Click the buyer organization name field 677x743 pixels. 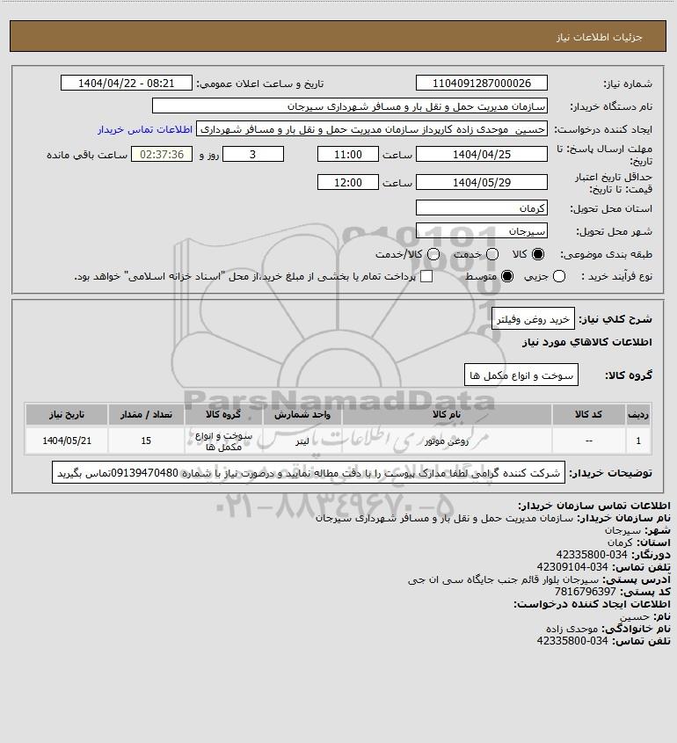tap(350, 106)
